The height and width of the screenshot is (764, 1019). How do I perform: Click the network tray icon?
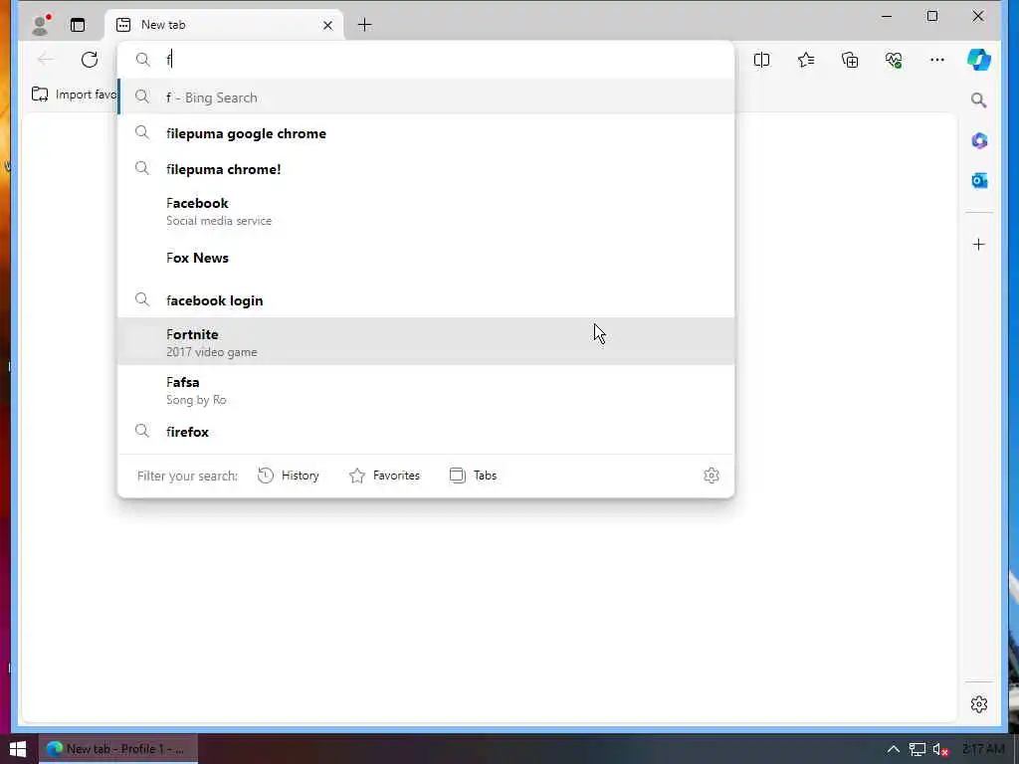[x=917, y=749]
